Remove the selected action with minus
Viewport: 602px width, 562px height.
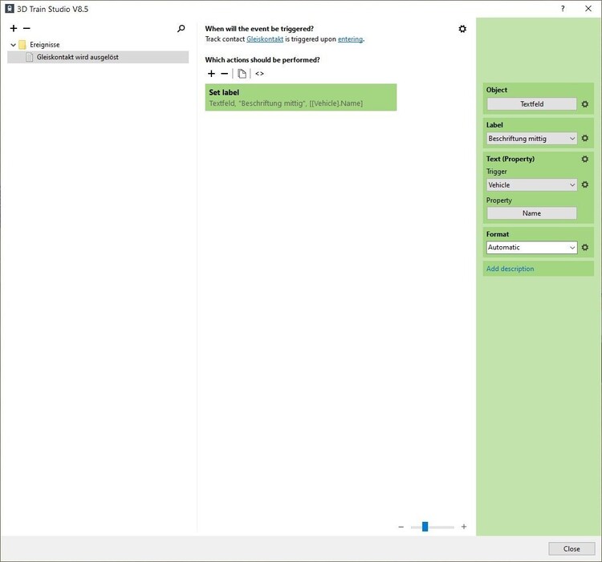pos(225,74)
